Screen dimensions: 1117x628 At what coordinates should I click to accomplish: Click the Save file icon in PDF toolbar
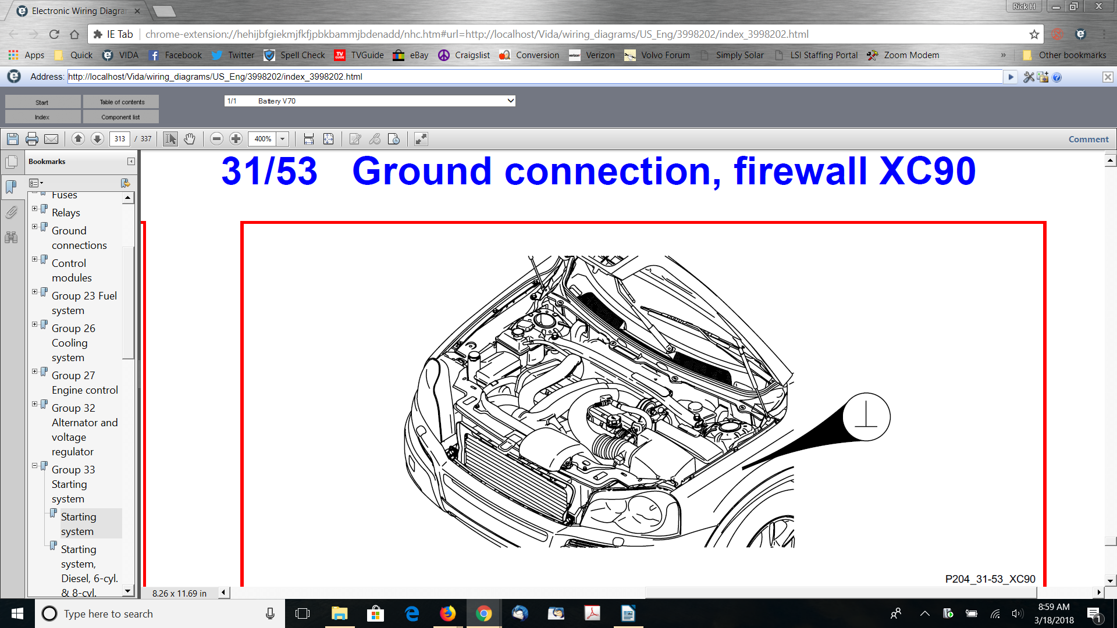(13, 139)
